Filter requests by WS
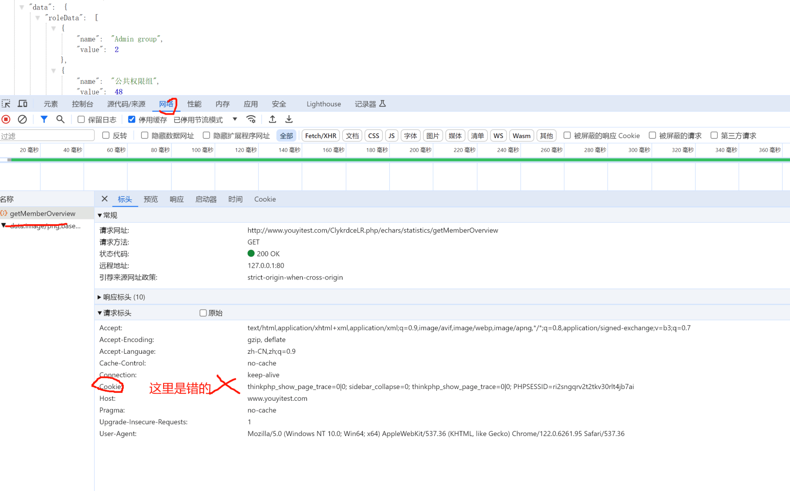This screenshot has height=491, width=790. (x=498, y=136)
